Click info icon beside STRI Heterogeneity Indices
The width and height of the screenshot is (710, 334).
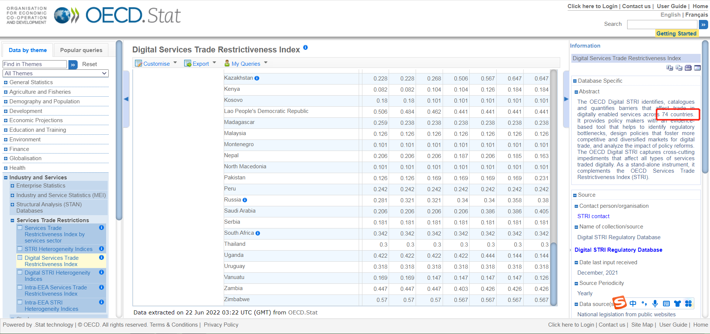[x=101, y=249]
